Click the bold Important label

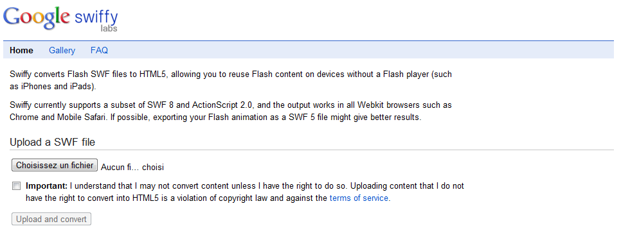tap(47, 186)
